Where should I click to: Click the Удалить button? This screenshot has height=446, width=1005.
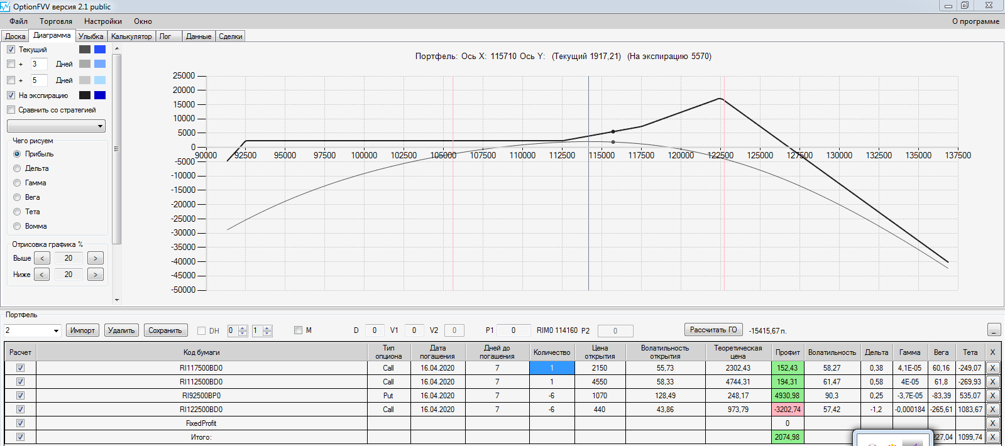click(x=121, y=330)
